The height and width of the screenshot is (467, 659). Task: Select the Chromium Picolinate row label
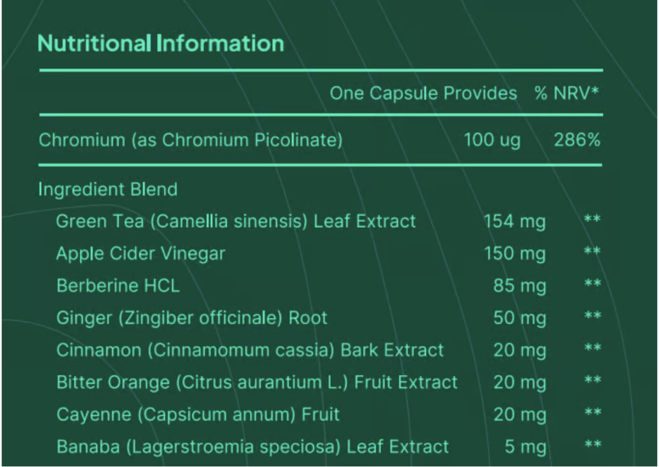pos(190,140)
